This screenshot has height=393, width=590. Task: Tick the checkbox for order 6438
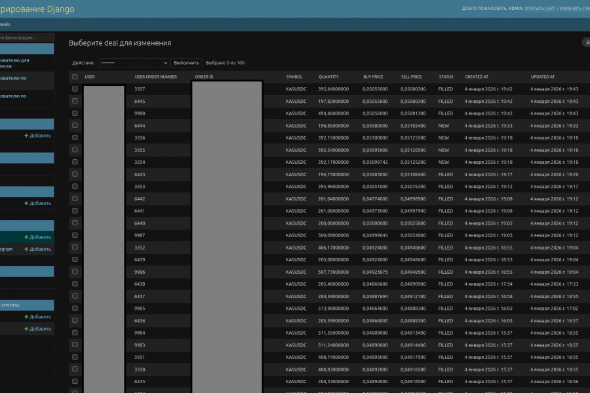click(75, 284)
